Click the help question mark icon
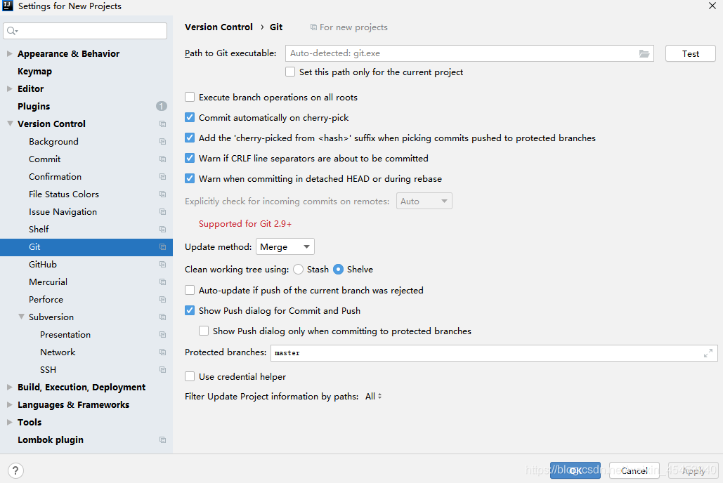Image resolution: width=723 pixels, height=483 pixels. pyautogui.click(x=15, y=470)
